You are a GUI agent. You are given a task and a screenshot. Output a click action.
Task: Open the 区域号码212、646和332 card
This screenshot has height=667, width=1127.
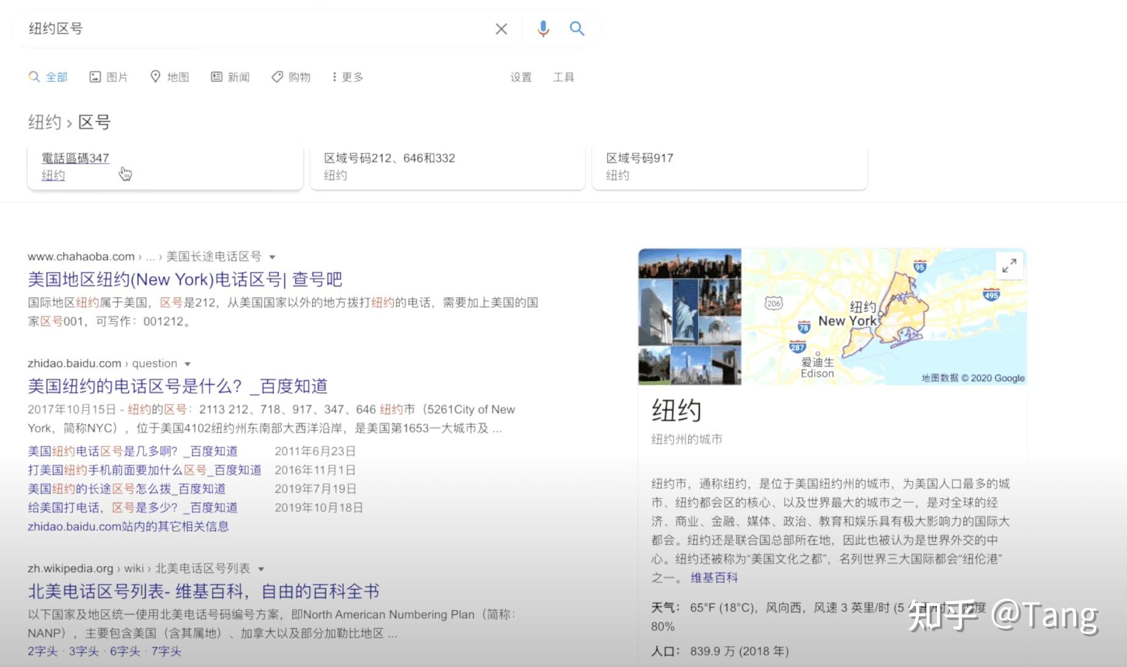[447, 167]
